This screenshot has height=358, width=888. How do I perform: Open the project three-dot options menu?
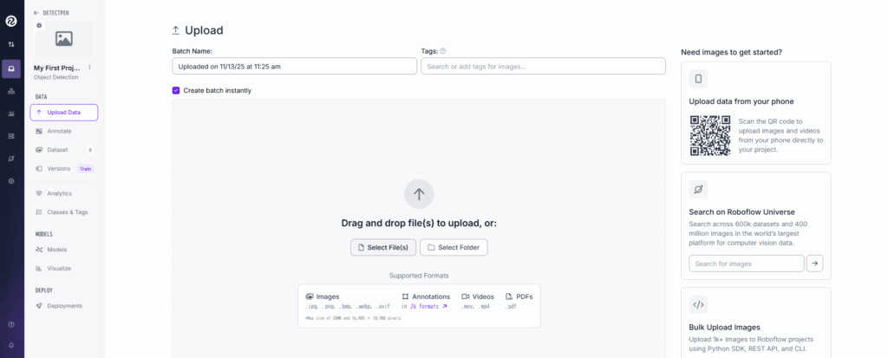click(89, 67)
